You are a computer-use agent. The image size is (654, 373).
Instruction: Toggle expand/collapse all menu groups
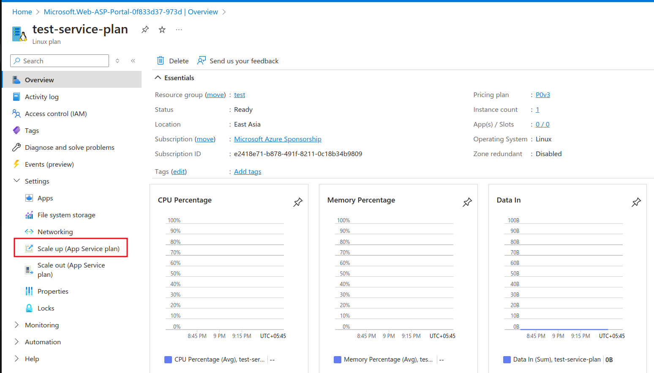coord(117,61)
